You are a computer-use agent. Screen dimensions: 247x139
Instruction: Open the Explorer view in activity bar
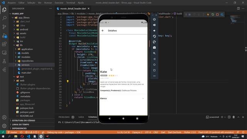tap(4, 10)
